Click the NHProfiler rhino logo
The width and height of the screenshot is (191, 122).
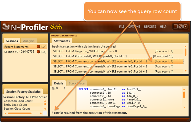(6, 26)
